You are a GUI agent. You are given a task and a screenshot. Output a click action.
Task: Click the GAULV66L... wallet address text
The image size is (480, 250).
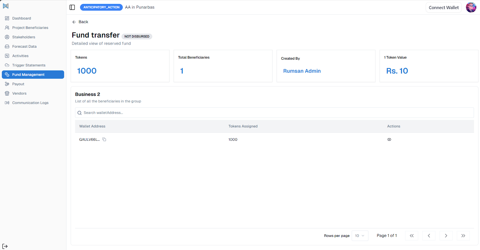89,140
